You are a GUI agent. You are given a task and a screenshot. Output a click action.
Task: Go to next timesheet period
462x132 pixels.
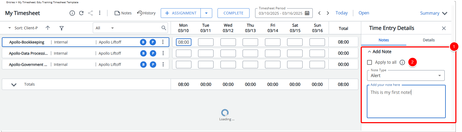(x=328, y=13)
